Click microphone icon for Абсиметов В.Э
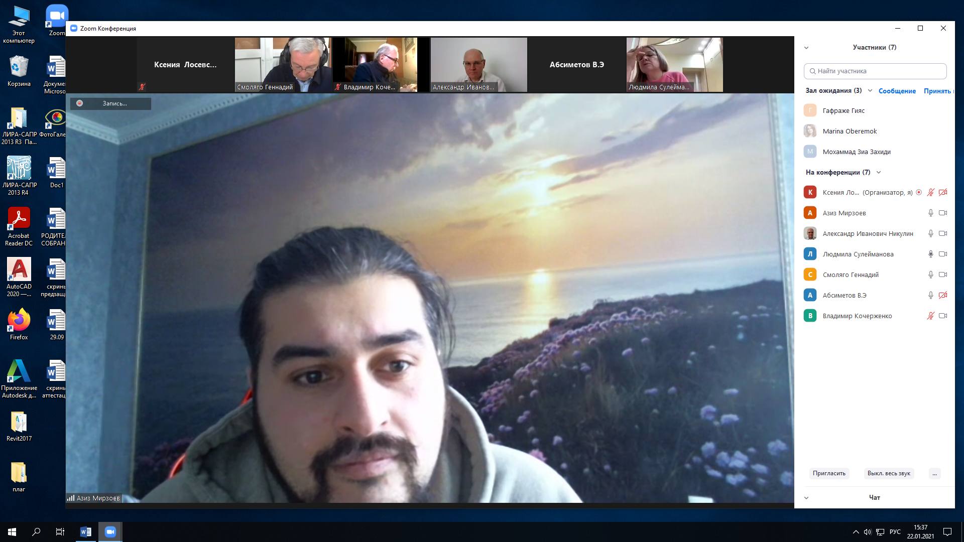Viewport: 964px width, 542px height. point(930,295)
